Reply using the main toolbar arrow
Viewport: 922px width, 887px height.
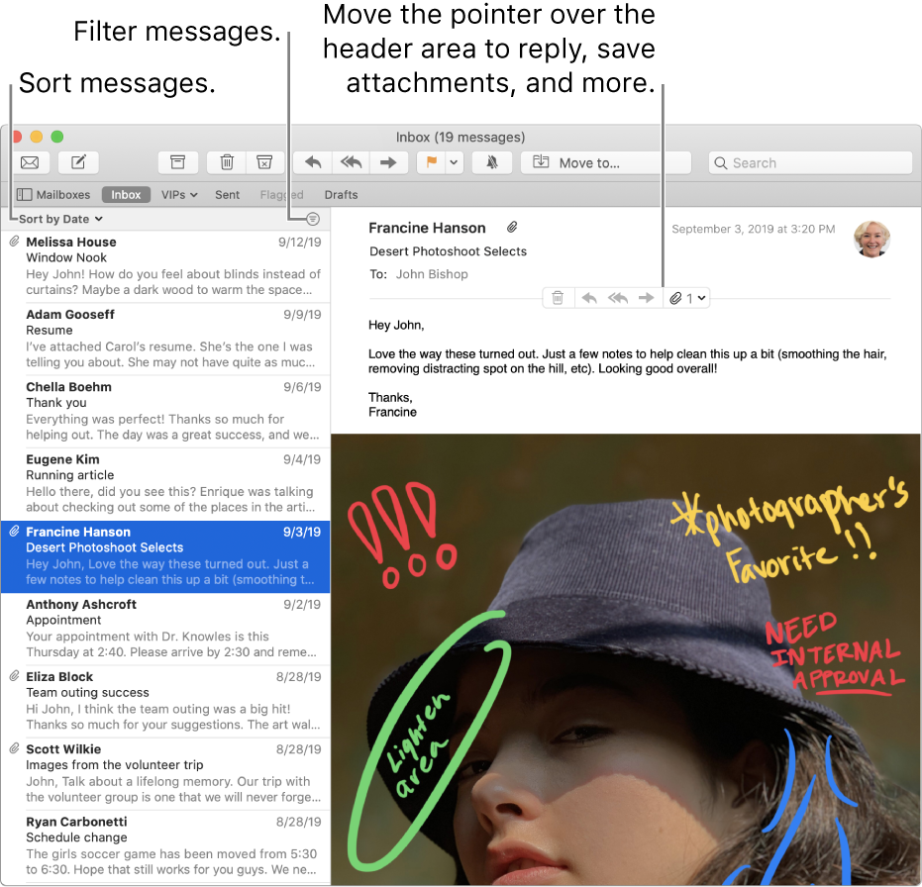coord(313,162)
